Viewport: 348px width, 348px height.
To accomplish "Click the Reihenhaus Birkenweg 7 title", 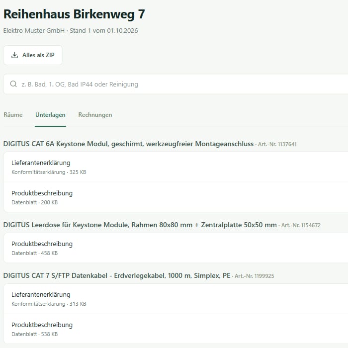I will coord(74,14).
